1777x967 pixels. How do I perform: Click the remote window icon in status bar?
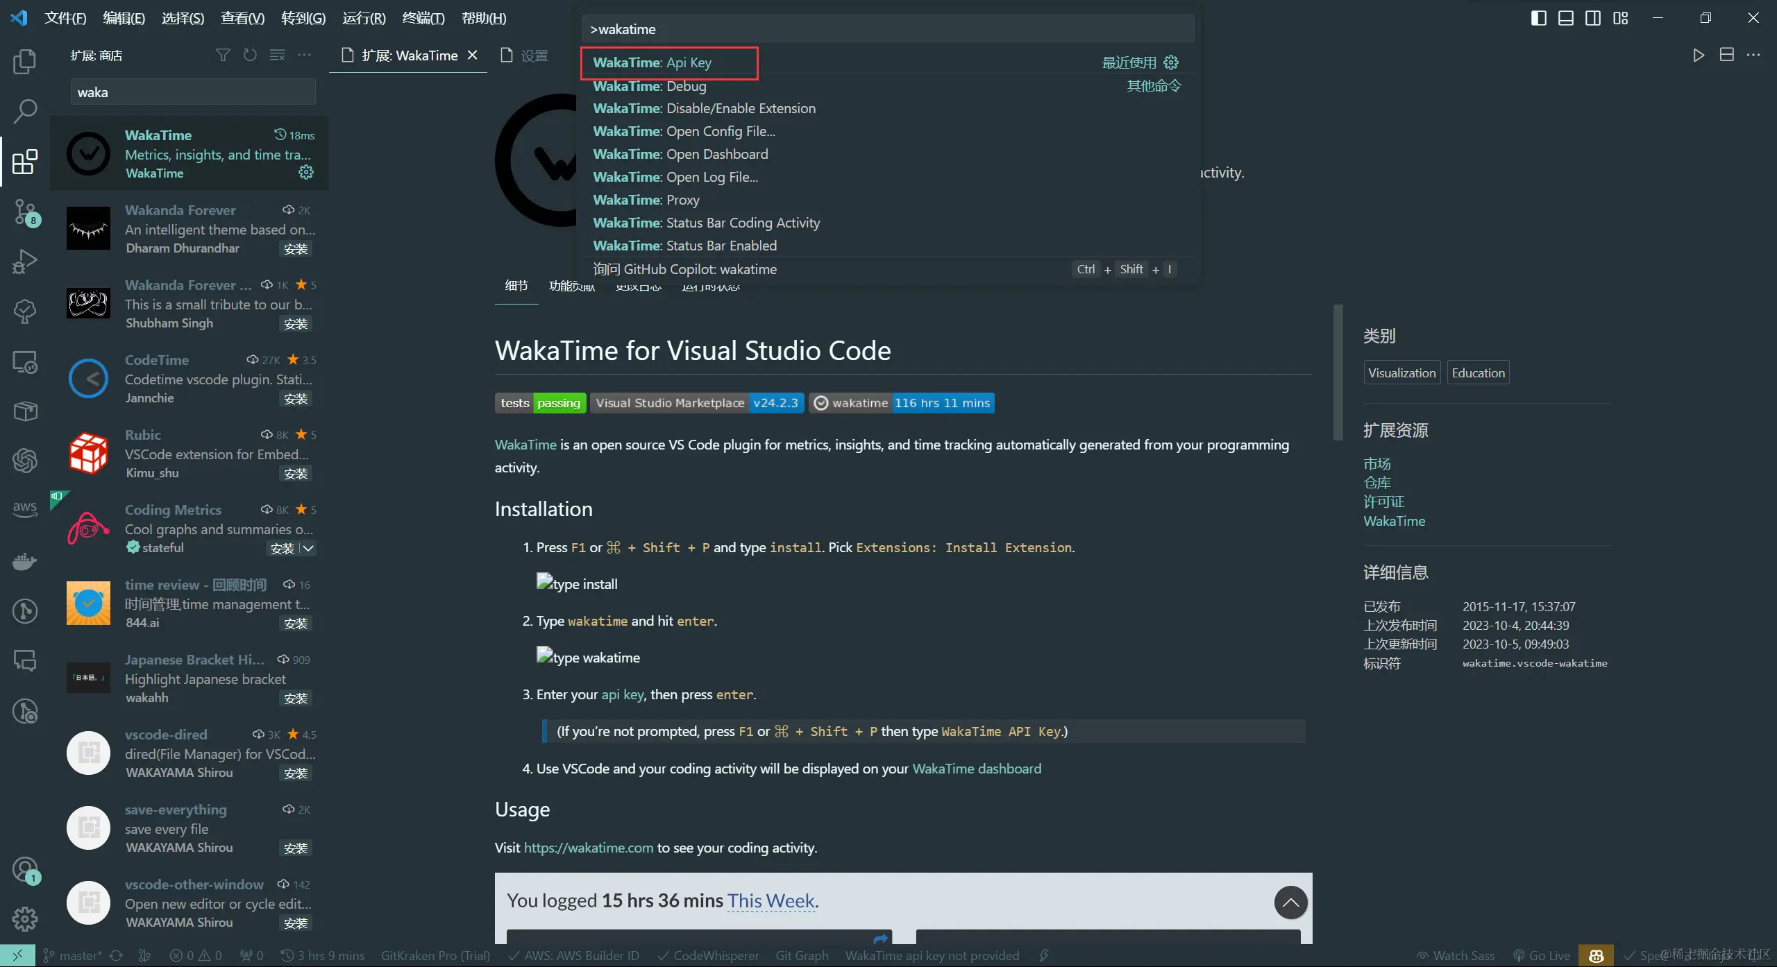(17, 955)
